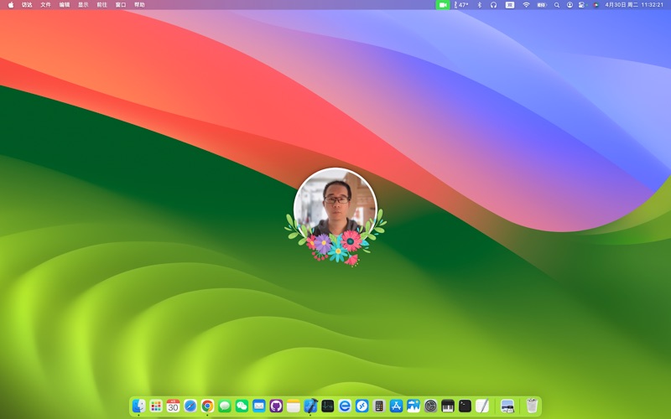This screenshot has height=419, width=671.
Task: Launch Google Chrome from the dock
Action: (207, 406)
